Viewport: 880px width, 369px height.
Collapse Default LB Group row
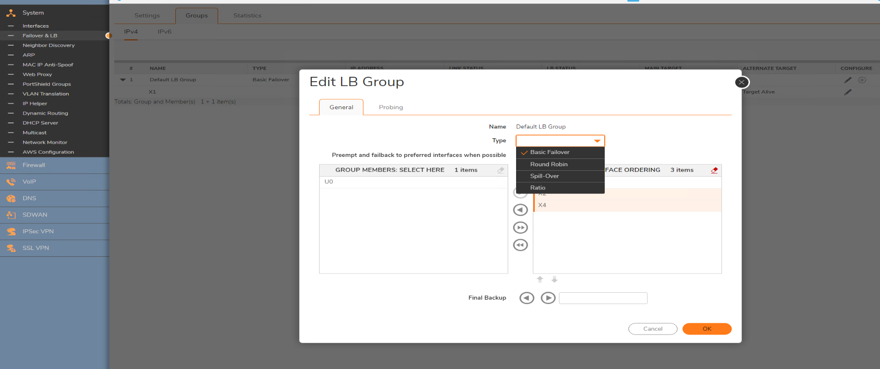pyautogui.click(x=123, y=80)
